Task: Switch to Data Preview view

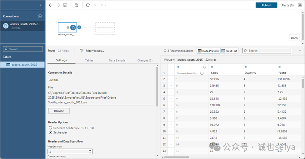Action: pos(208,51)
